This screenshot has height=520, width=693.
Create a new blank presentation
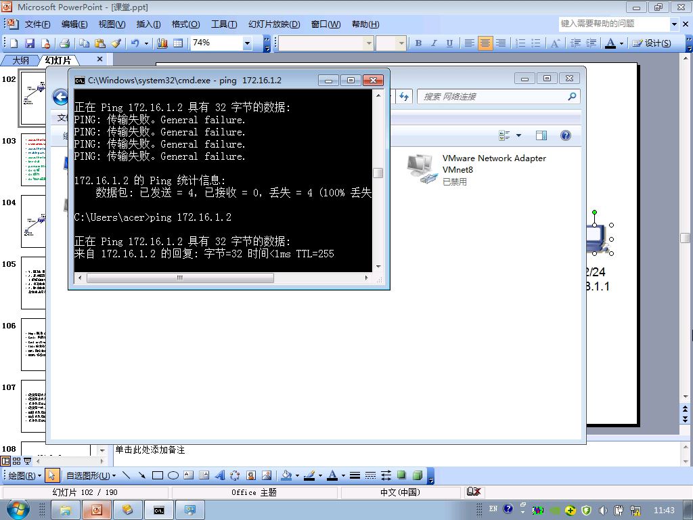pyautogui.click(x=14, y=43)
